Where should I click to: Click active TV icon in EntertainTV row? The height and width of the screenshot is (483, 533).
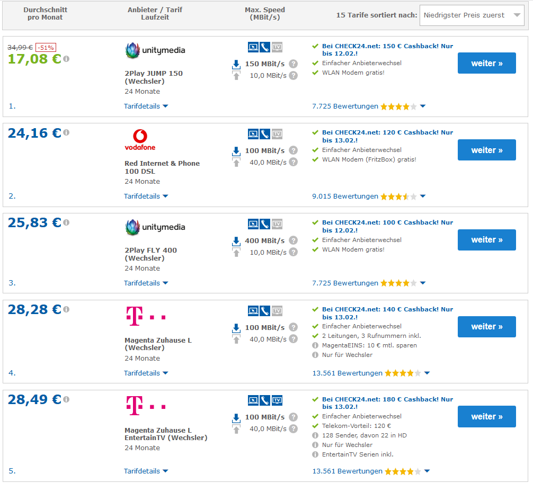(x=277, y=400)
